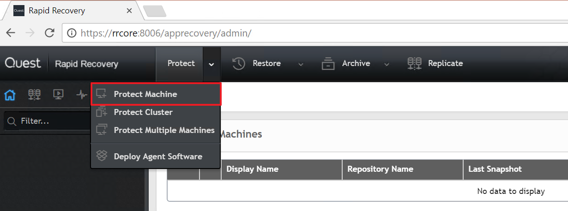Click the Replicate servers icon
Viewport: 568px width, 211px height.
tap(414, 64)
